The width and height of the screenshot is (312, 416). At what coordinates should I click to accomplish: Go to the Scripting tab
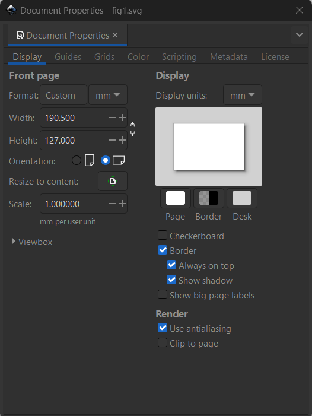click(179, 57)
